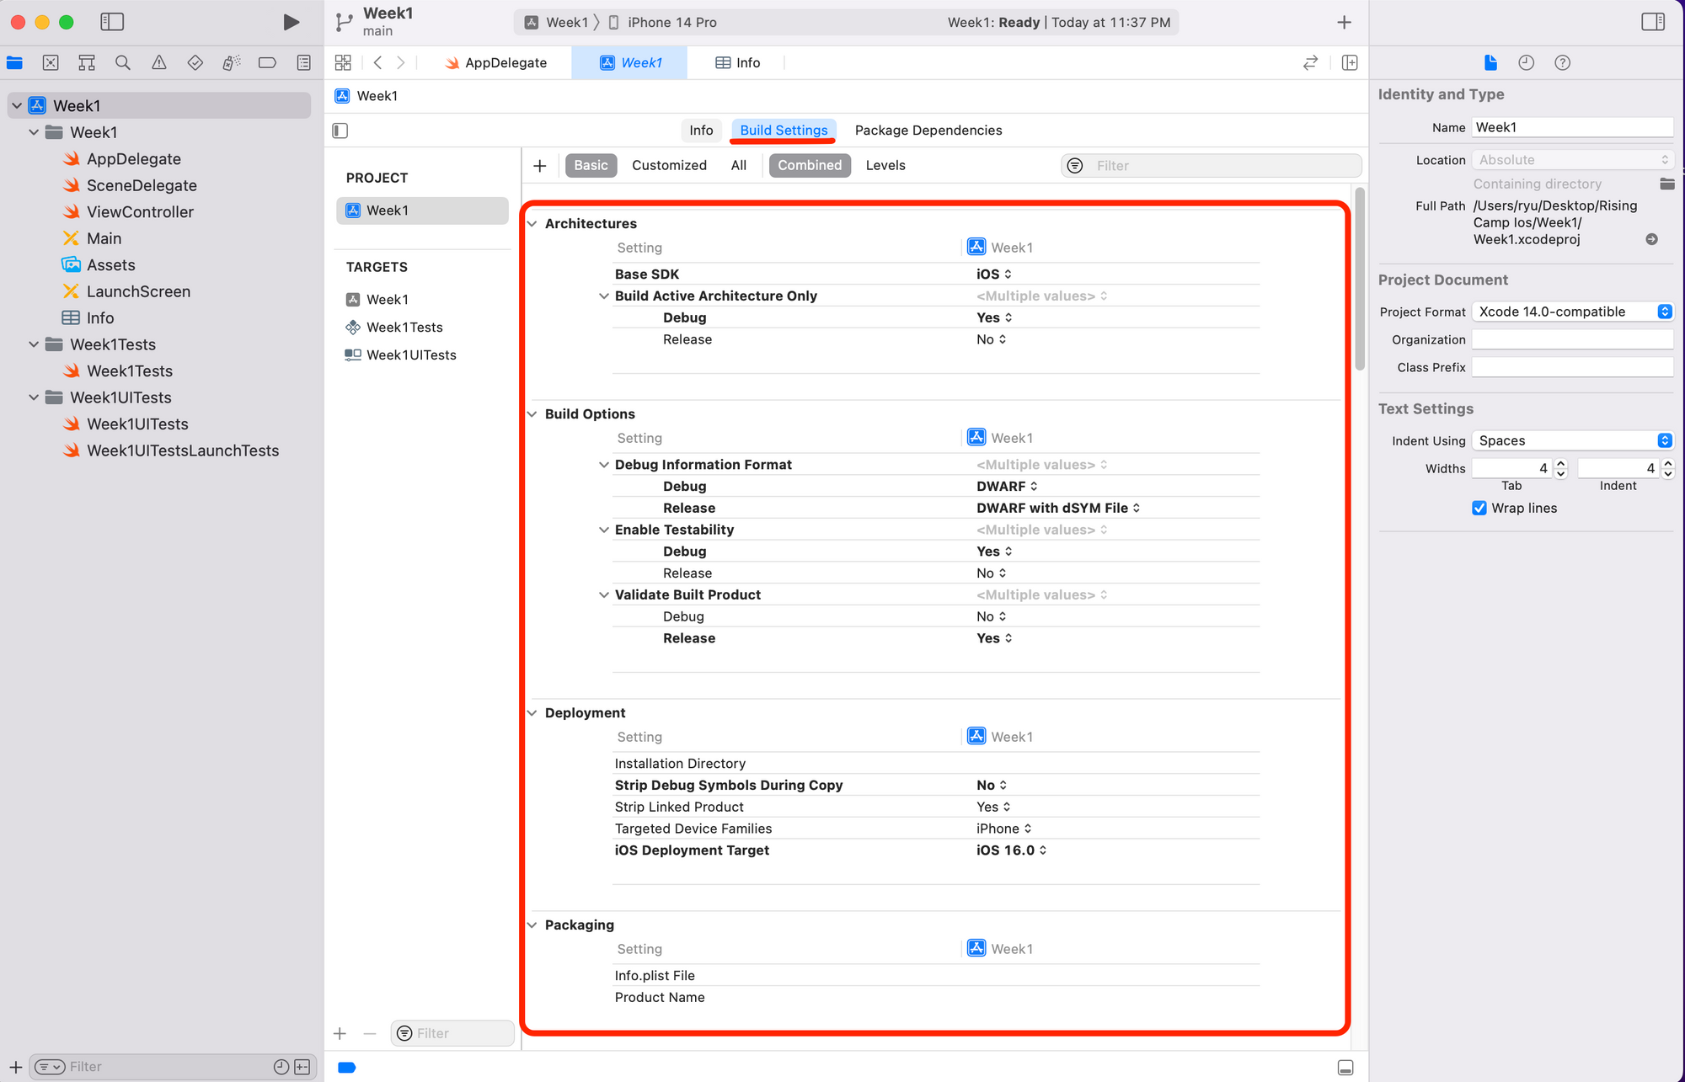Open the Base SDK iOS dropdown
This screenshot has height=1082, width=1685.
tap(994, 274)
